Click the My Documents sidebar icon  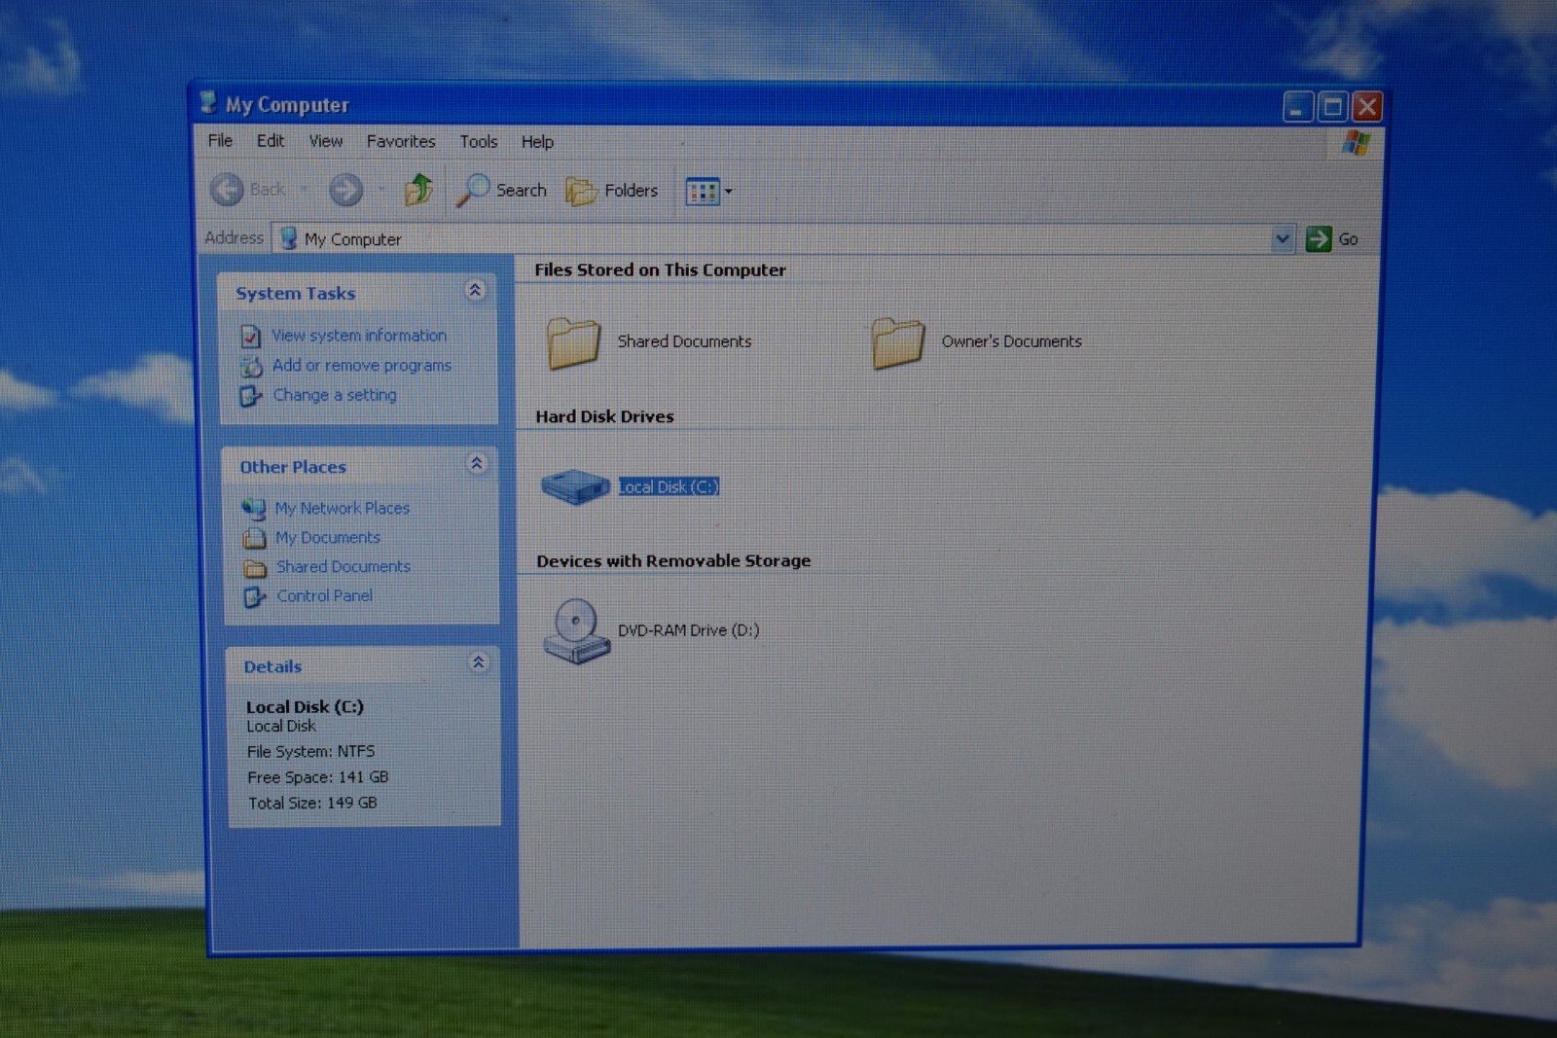(255, 538)
